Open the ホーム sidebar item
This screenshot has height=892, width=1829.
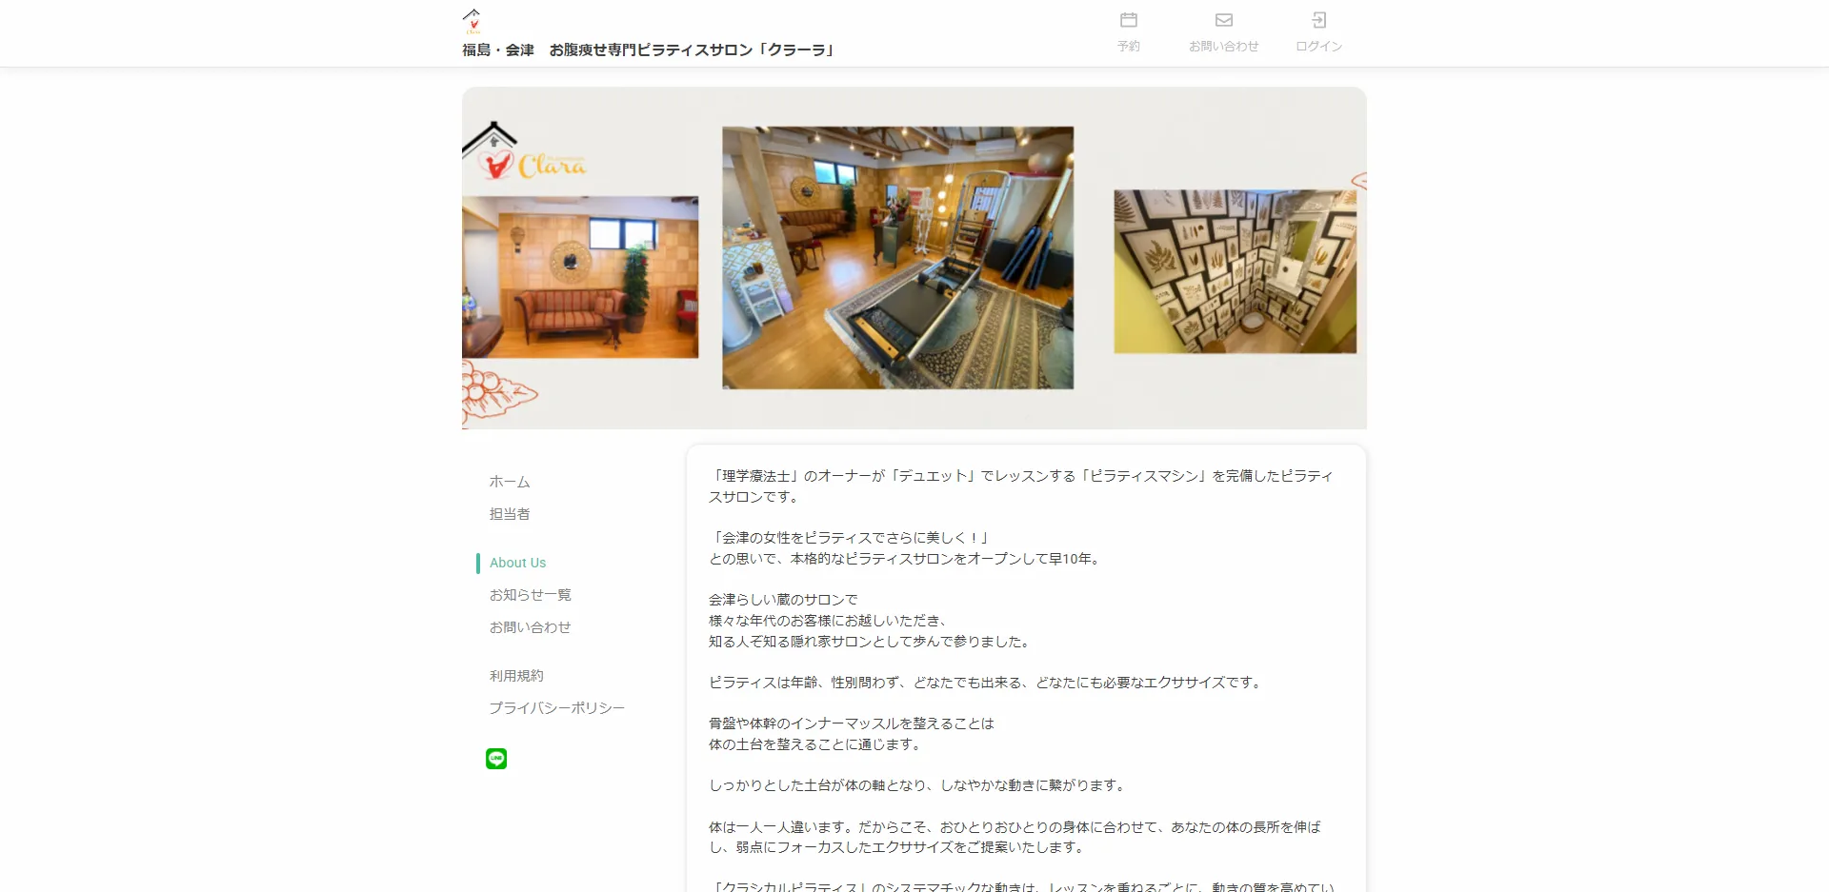pos(510,482)
